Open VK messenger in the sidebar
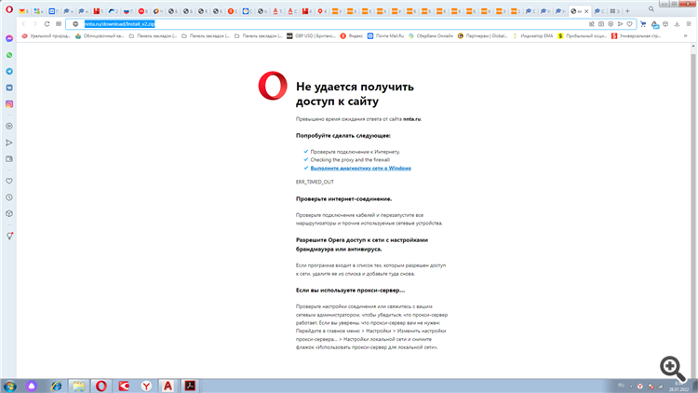The width and height of the screenshot is (698, 393). (x=9, y=88)
